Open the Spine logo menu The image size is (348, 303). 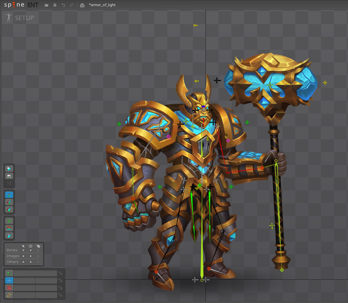(x=14, y=4)
